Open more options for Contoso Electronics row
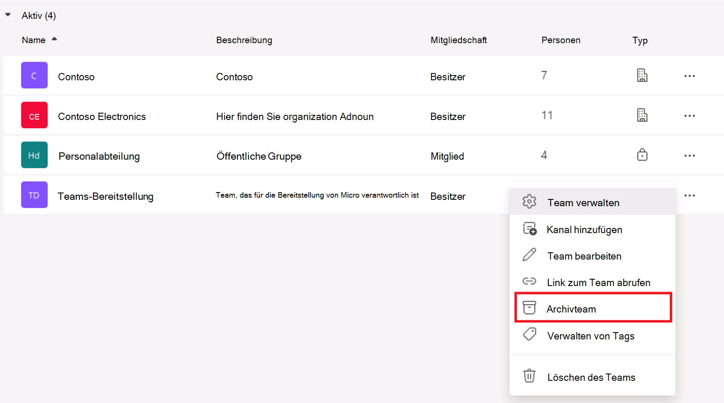The image size is (724, 403). 689,116
